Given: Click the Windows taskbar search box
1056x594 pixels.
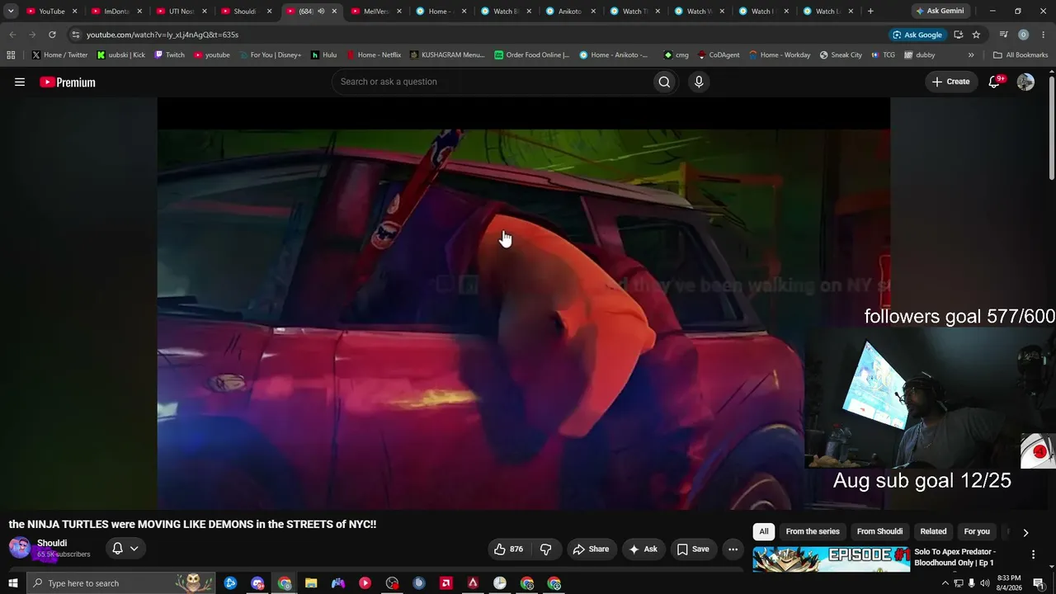Looking at the screenshot, I should coord(120,583).
